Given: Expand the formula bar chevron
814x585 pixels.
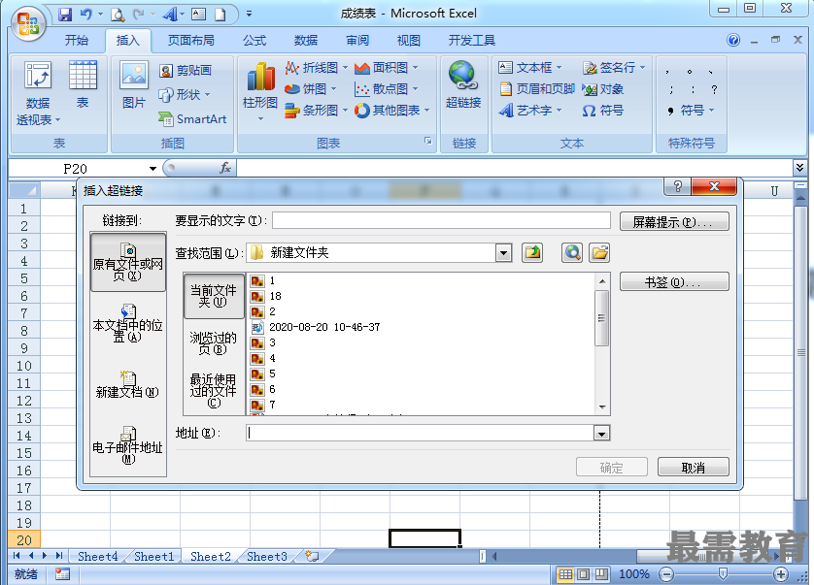Looking at the screenshot, I should point(800,167).
